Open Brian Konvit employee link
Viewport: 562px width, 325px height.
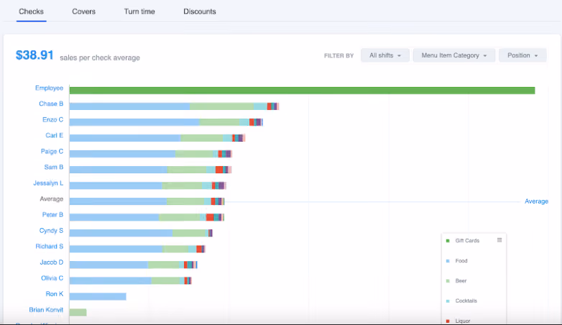tap(46, 310)
